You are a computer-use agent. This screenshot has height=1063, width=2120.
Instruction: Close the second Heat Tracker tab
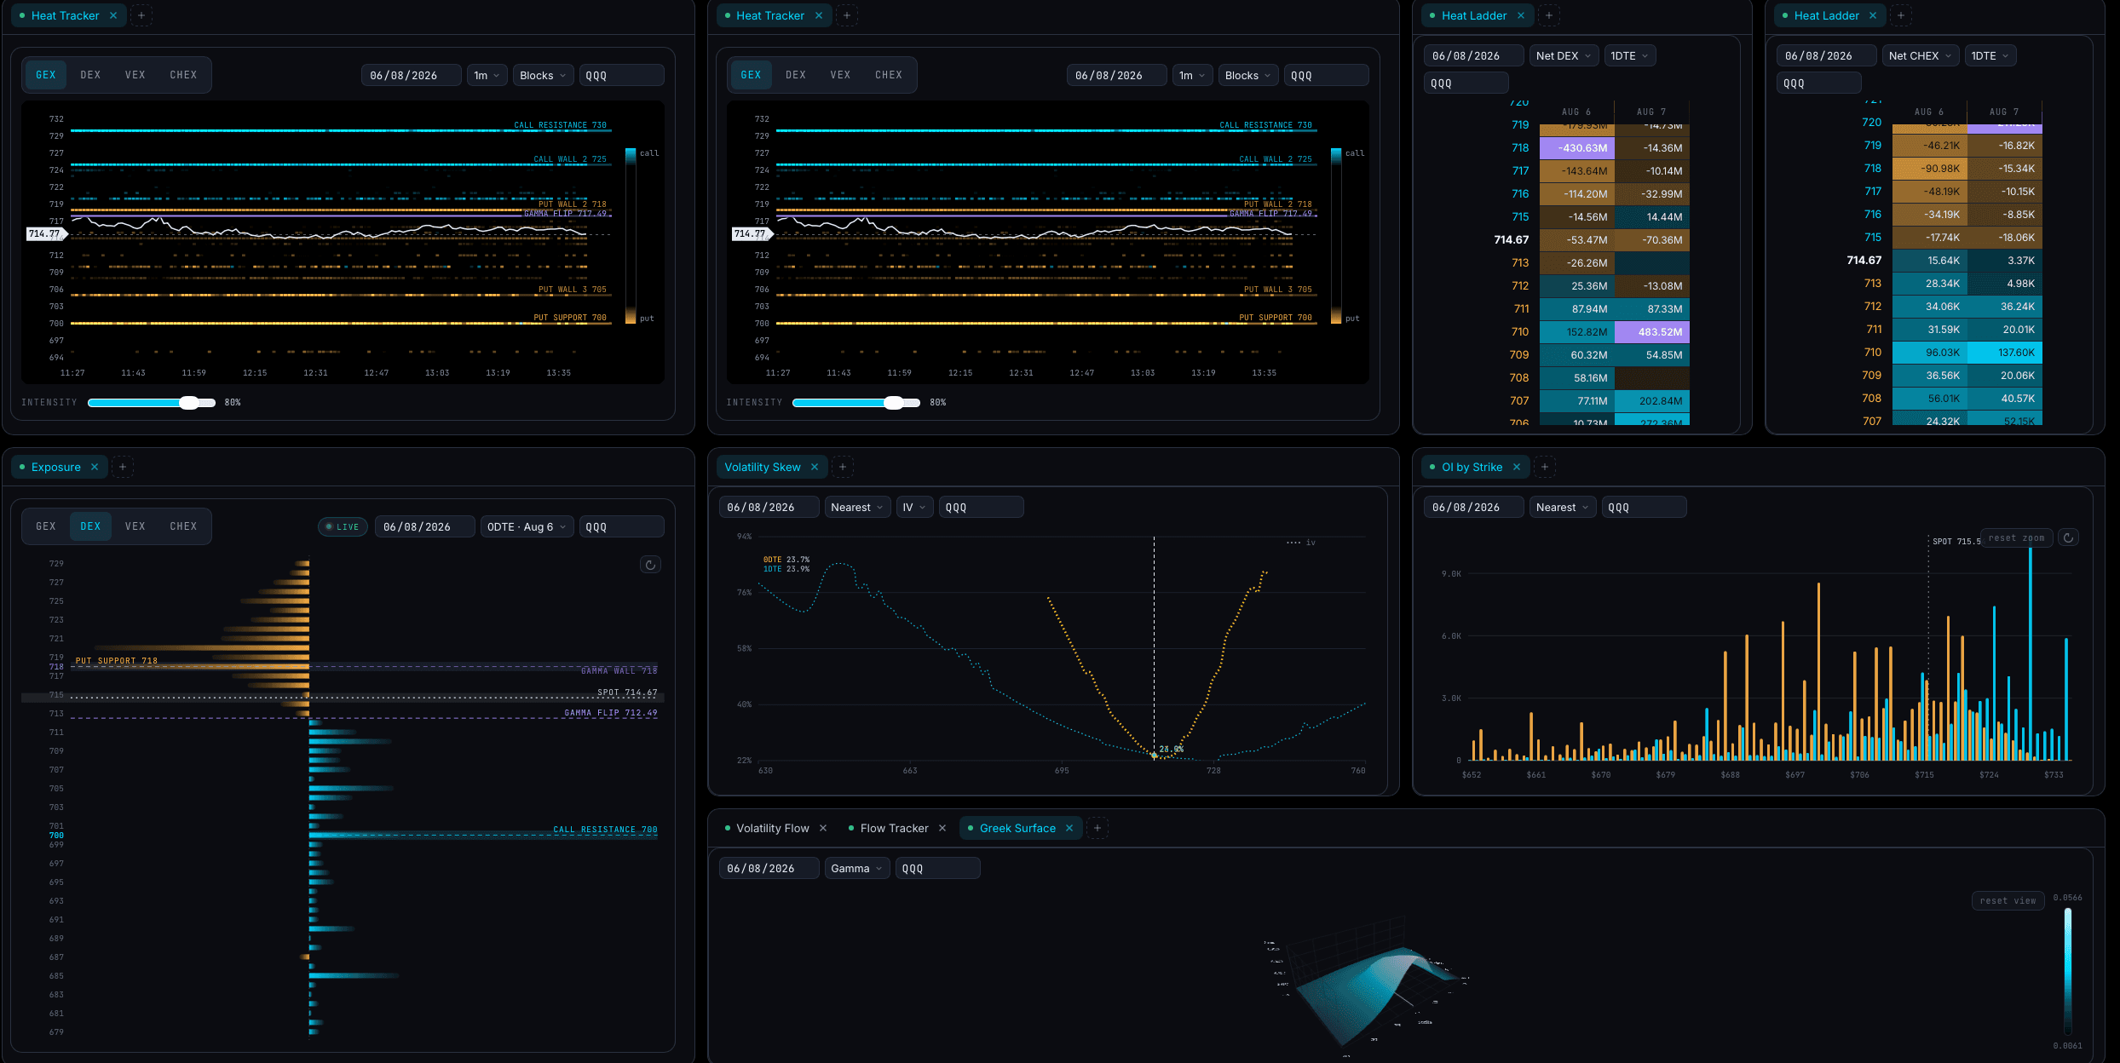(x=819, y=15)
